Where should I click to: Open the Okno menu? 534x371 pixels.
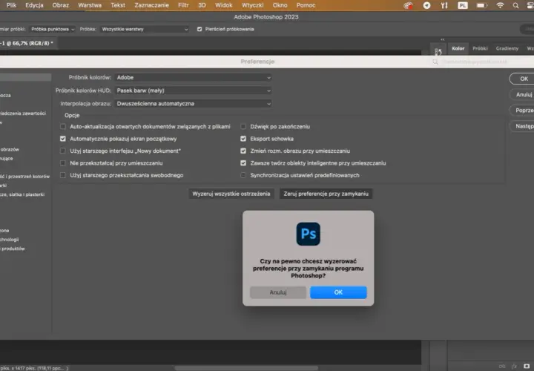coord(280,5)
